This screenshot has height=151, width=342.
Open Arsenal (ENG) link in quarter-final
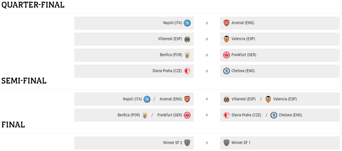tap(243, 23)
